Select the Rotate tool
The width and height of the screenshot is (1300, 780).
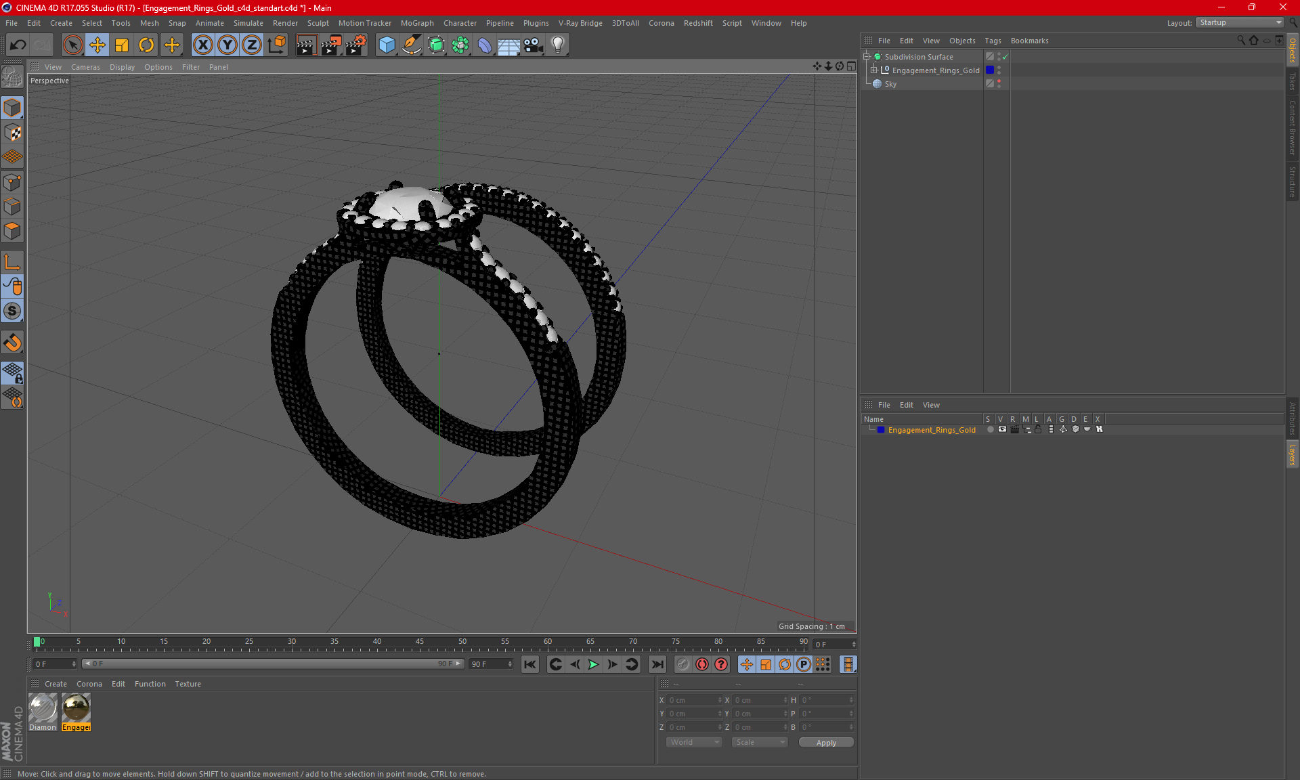coord(146,45)
